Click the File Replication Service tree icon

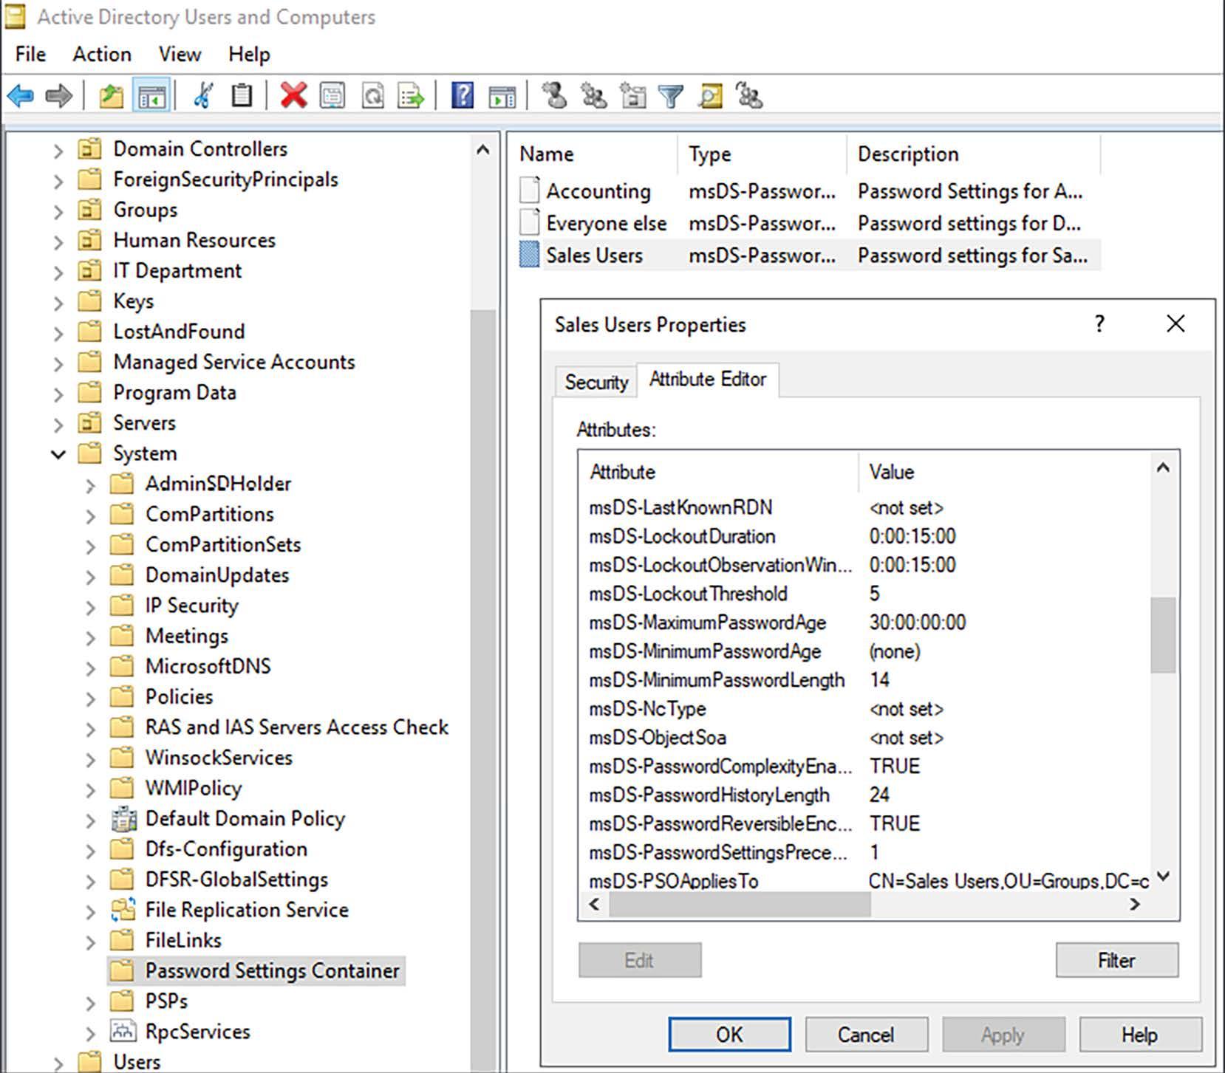pyautogui.click(x=123, y=910)
